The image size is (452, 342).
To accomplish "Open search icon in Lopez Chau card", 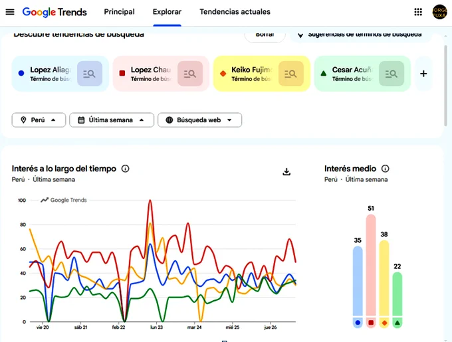I will pos(190,74).
